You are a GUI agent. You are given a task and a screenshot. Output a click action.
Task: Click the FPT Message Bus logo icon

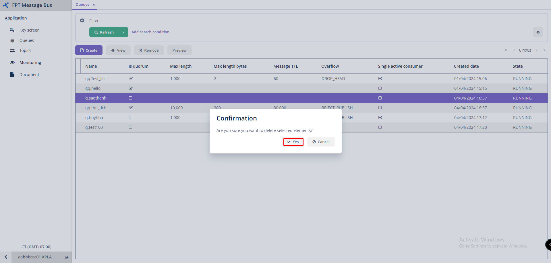point(6,5)
